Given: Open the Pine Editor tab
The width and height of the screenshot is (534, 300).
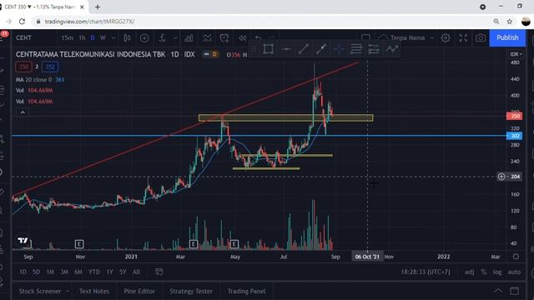Looking at the screenshot, I should [139, 291].
